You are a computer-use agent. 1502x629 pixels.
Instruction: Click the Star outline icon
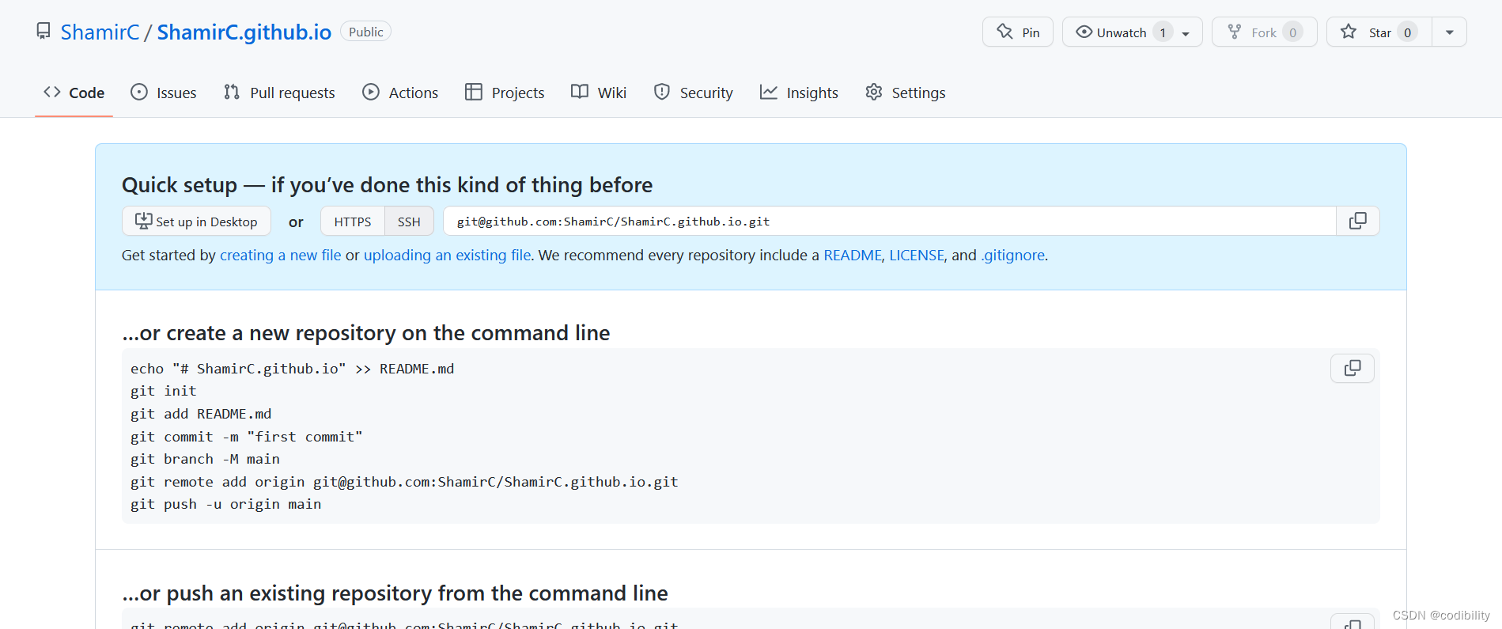pyautogui.click(x=1349, y=32)
